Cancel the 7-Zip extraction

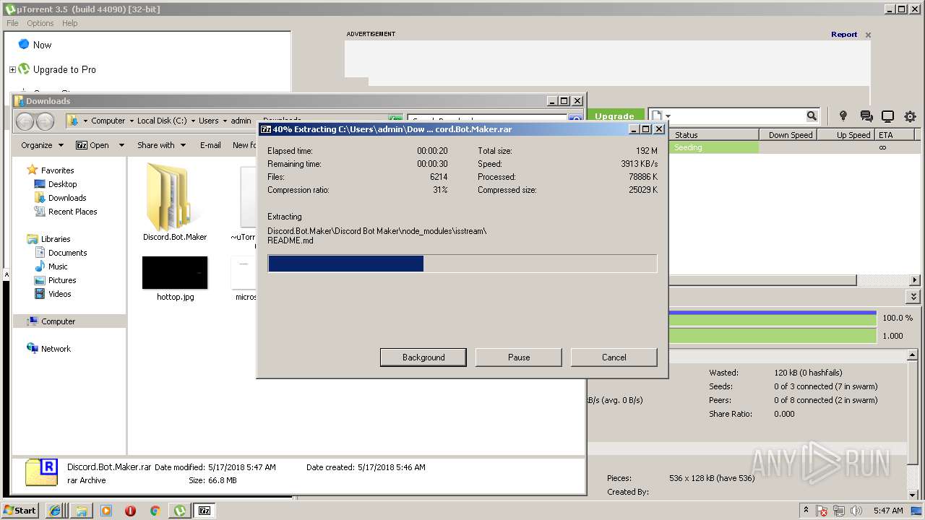[x=614, y=357]
